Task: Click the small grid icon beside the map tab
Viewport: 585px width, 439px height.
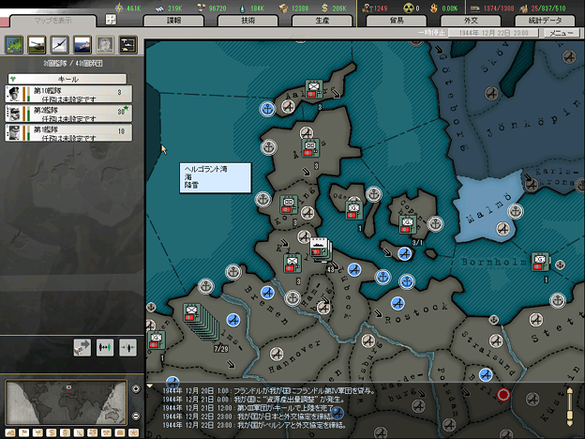Action: 111,20
